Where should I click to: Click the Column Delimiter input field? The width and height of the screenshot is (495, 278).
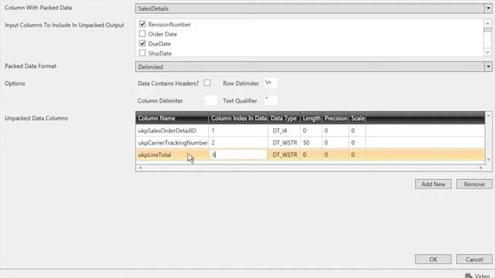tap(210, 100)
